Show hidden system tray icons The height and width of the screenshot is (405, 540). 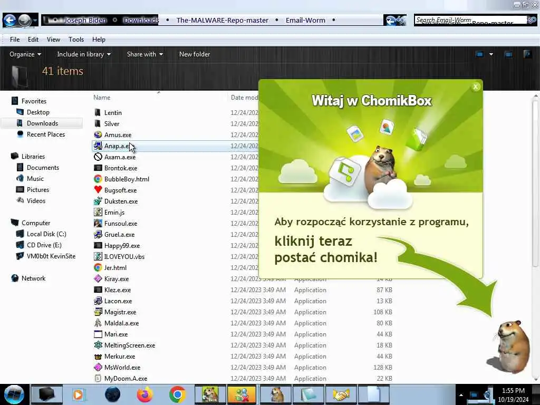pyautogui.click(x=461, y=395)
